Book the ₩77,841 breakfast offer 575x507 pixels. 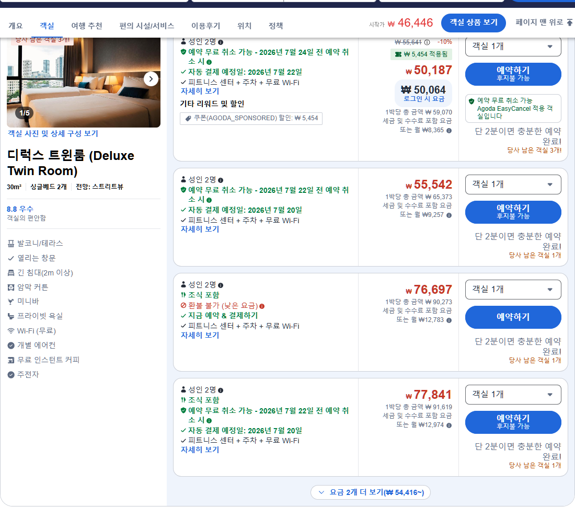(x=513, y=422)
